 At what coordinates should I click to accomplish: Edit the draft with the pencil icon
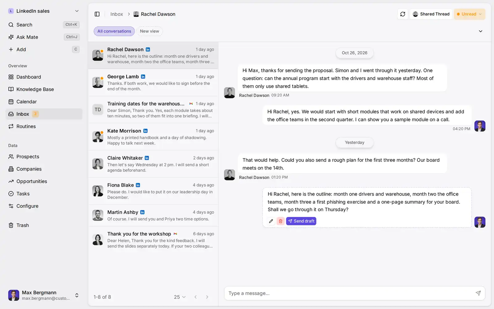click(x=271, y=221)
